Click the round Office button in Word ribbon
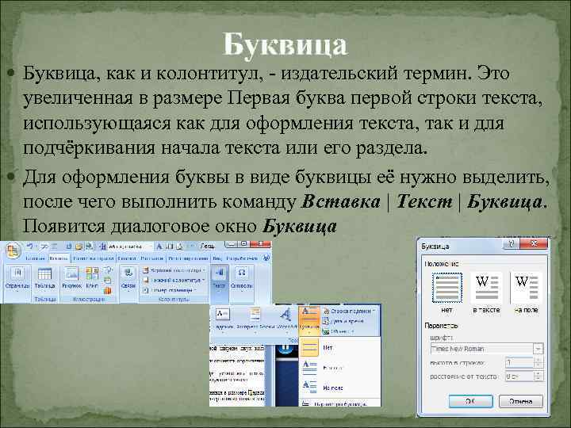This screenshot has width=571, height=428. pyautogui.click(x=13, y=250)
